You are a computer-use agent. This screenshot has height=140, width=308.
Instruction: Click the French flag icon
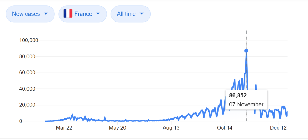pos(68,14)
